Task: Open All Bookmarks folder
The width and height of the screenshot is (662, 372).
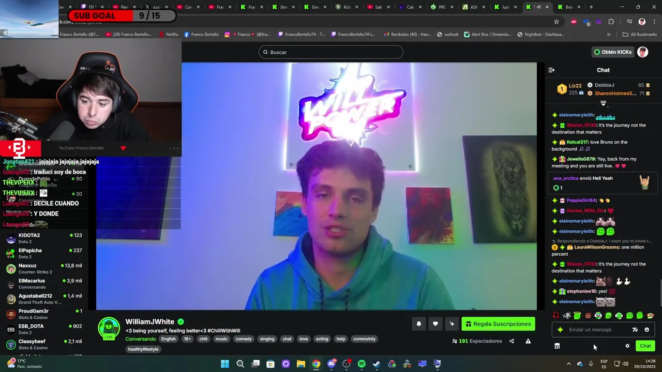Action: (640, 35)
